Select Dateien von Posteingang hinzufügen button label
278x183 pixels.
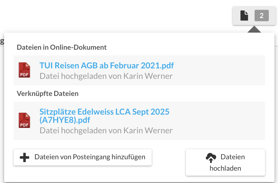point(90,157)
